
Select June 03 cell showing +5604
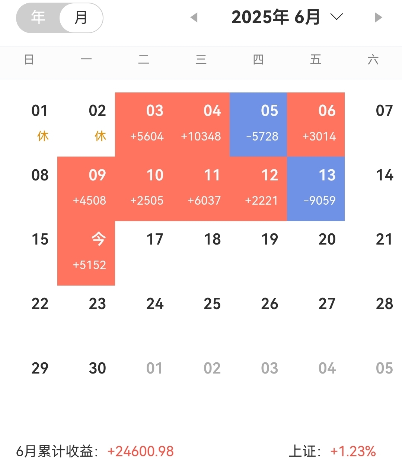(144, 125)
